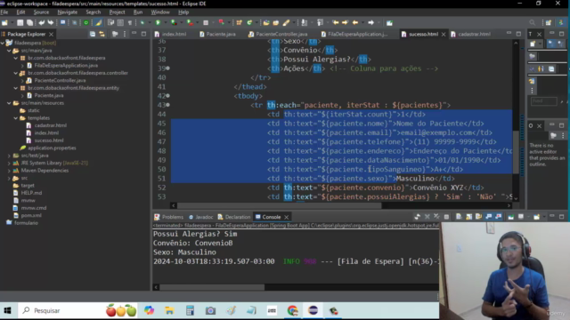The width and height of the screenshot is (570, 320).
Task: Toggle Word Wrap in Console toolbar
Action: point(478,217)
